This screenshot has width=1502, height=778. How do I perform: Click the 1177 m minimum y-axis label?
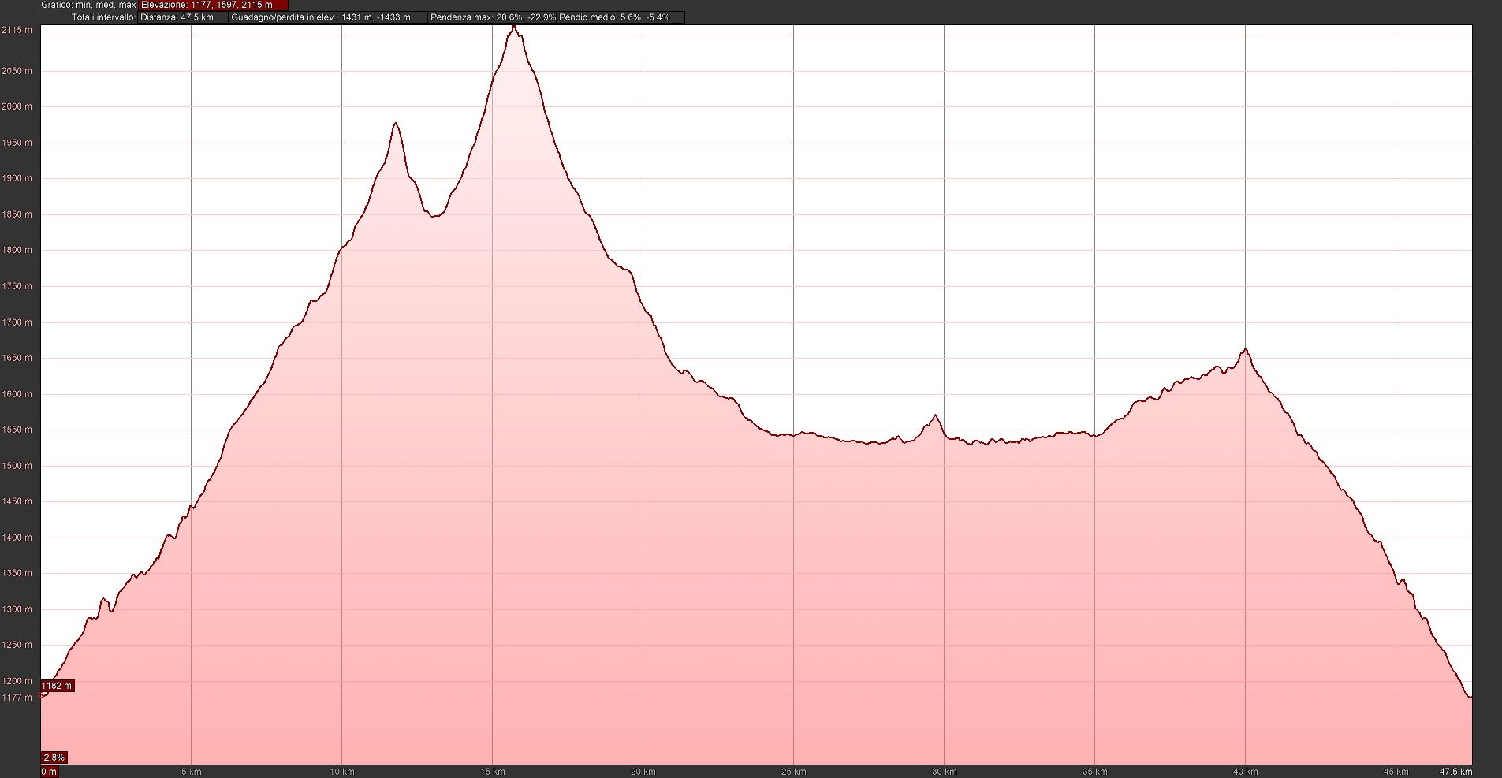[17, 698]
